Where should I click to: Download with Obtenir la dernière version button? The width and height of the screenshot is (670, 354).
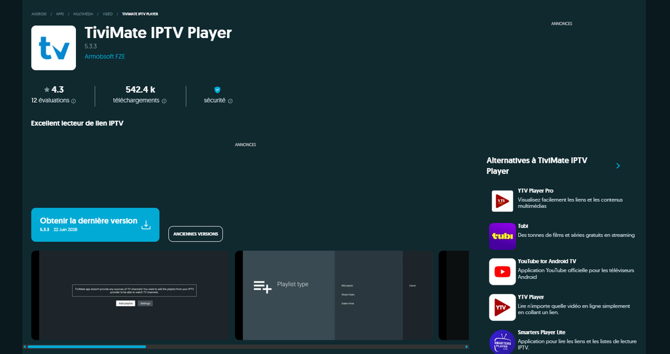pyautogui.click(x=96, y=225)
